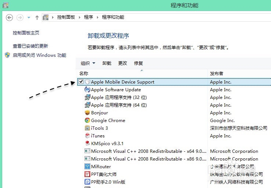The width and height of the screenshot is (271, 188).
Task: Open 查看已安装的更新 link
Action: (x=30, y=46)
